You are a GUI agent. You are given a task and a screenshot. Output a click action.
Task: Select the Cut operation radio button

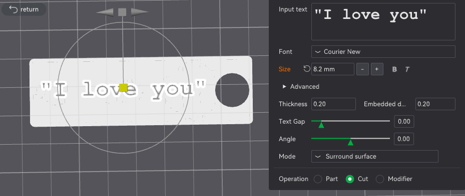(350, 179)
